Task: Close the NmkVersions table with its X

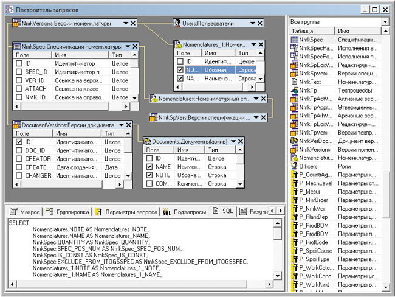Action: [134, 23]
